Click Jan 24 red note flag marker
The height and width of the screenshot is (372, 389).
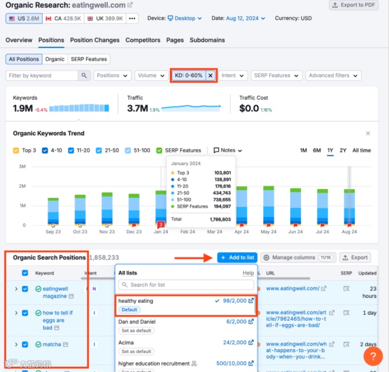[161, 225]
